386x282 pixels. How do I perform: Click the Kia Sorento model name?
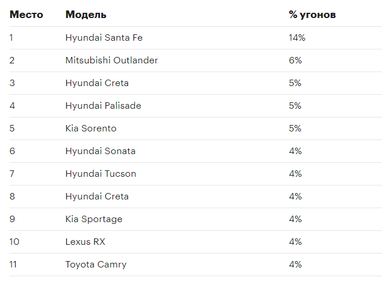point(91,128)
